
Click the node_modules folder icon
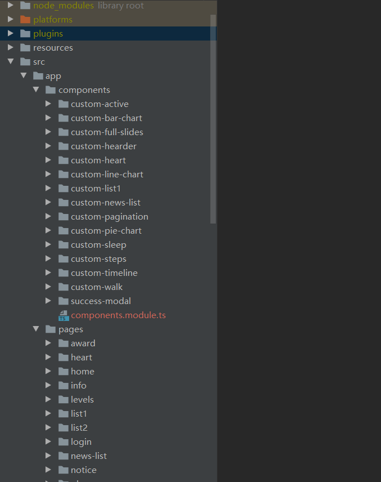tap(25, 6)
